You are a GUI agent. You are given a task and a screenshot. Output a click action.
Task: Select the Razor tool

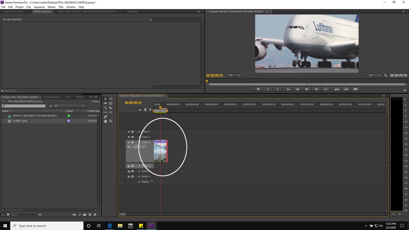(x=111, y=108)
